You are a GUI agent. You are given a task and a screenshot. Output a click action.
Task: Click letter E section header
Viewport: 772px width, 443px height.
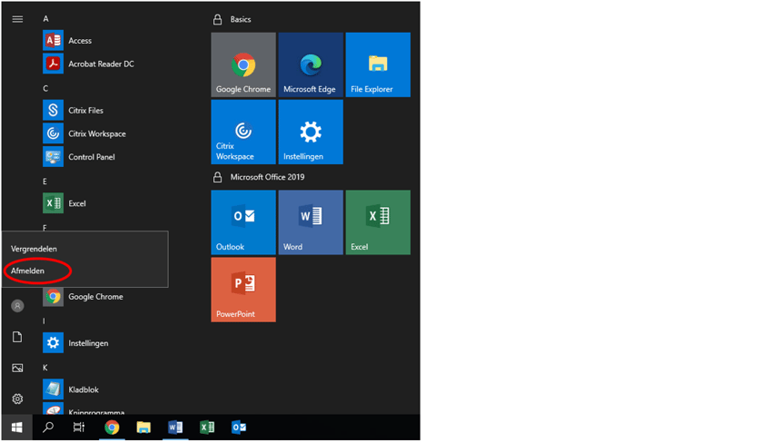(x=45, y=182)
